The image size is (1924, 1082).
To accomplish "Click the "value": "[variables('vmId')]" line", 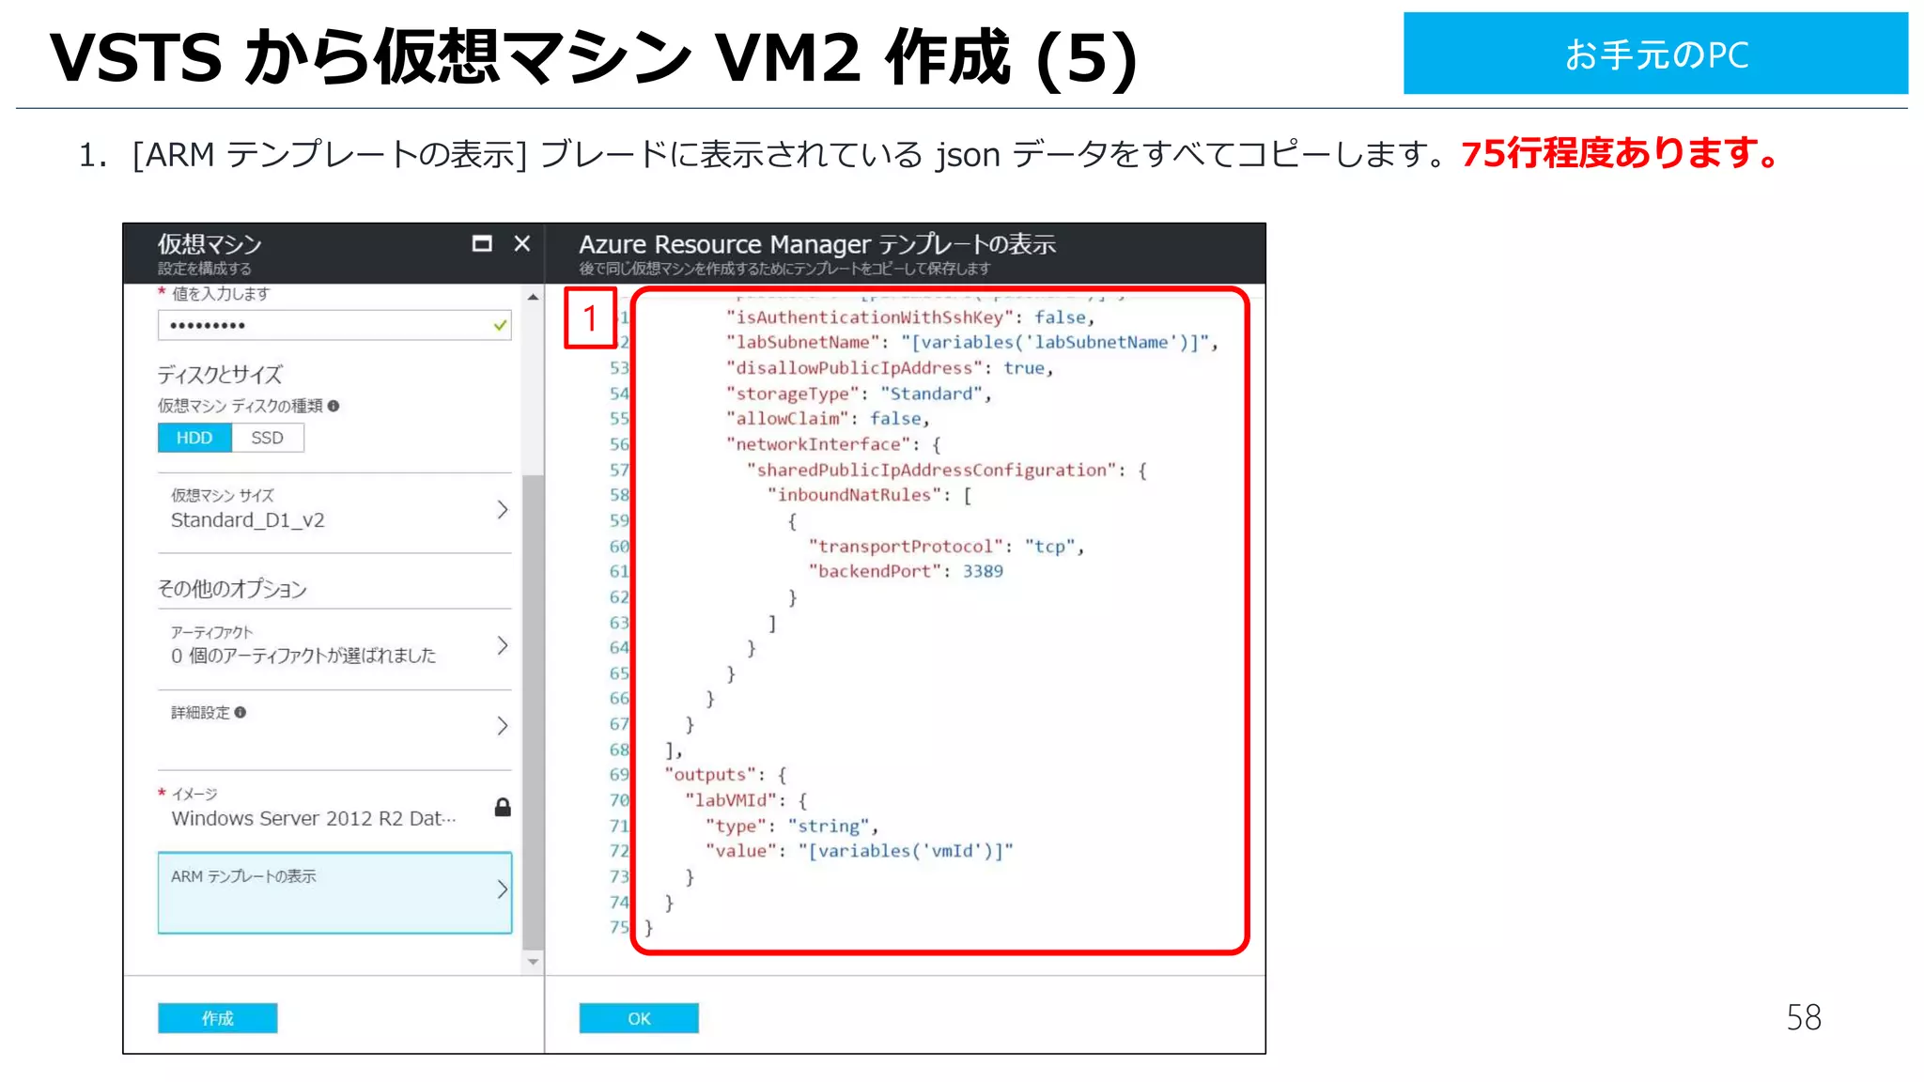I will pos(860,851).
